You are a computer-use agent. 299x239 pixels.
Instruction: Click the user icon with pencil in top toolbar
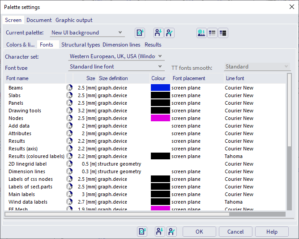click(x=169, y=33)
